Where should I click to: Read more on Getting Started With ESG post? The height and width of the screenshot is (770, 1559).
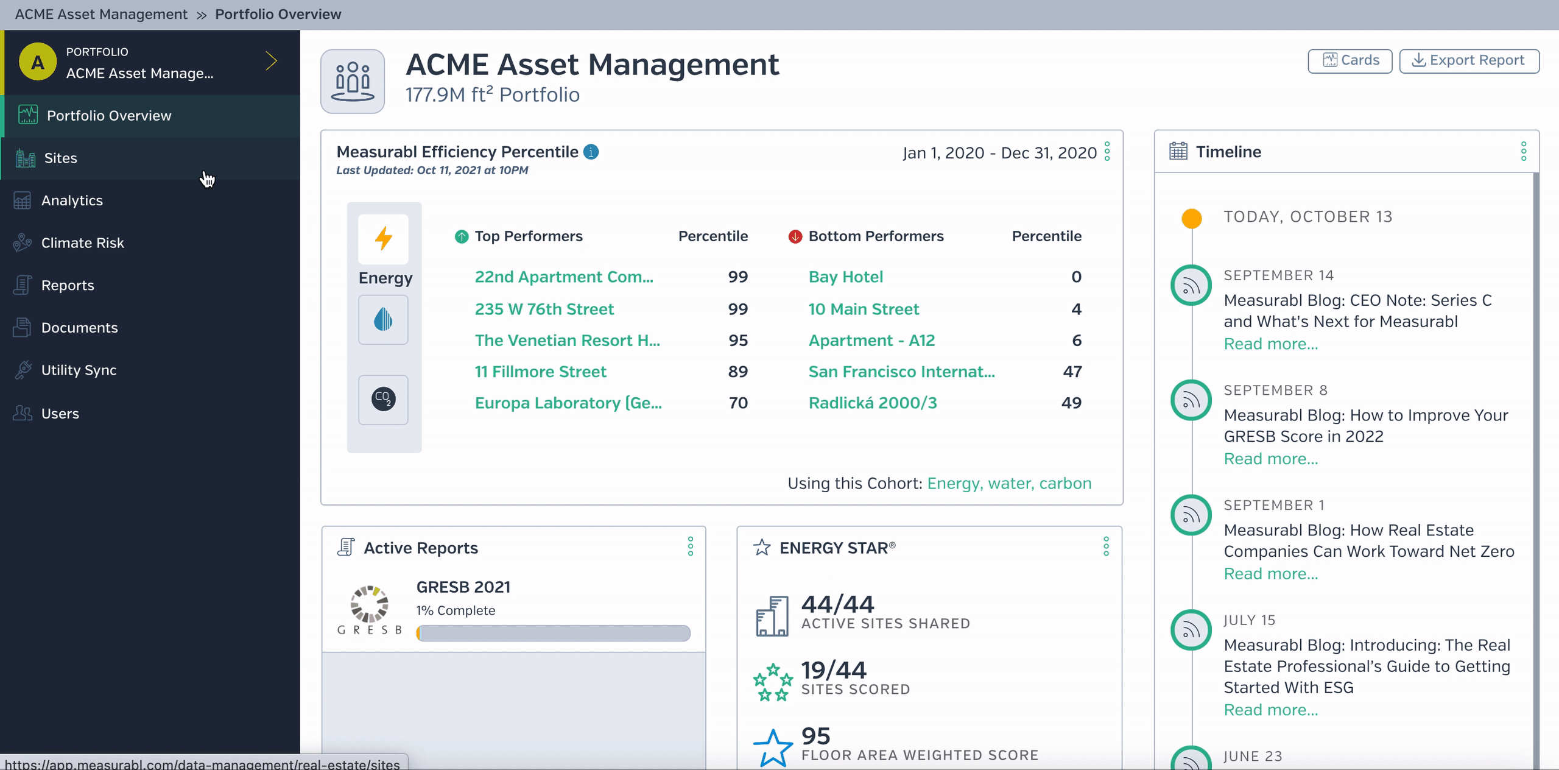[1271, 710]
